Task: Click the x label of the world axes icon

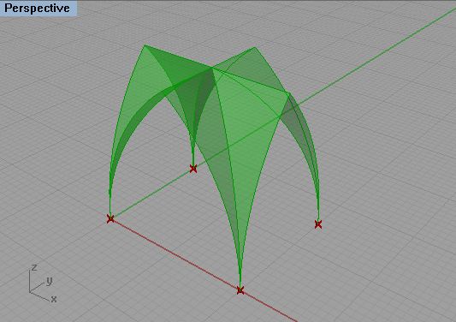Action: (x=54, y=299)
